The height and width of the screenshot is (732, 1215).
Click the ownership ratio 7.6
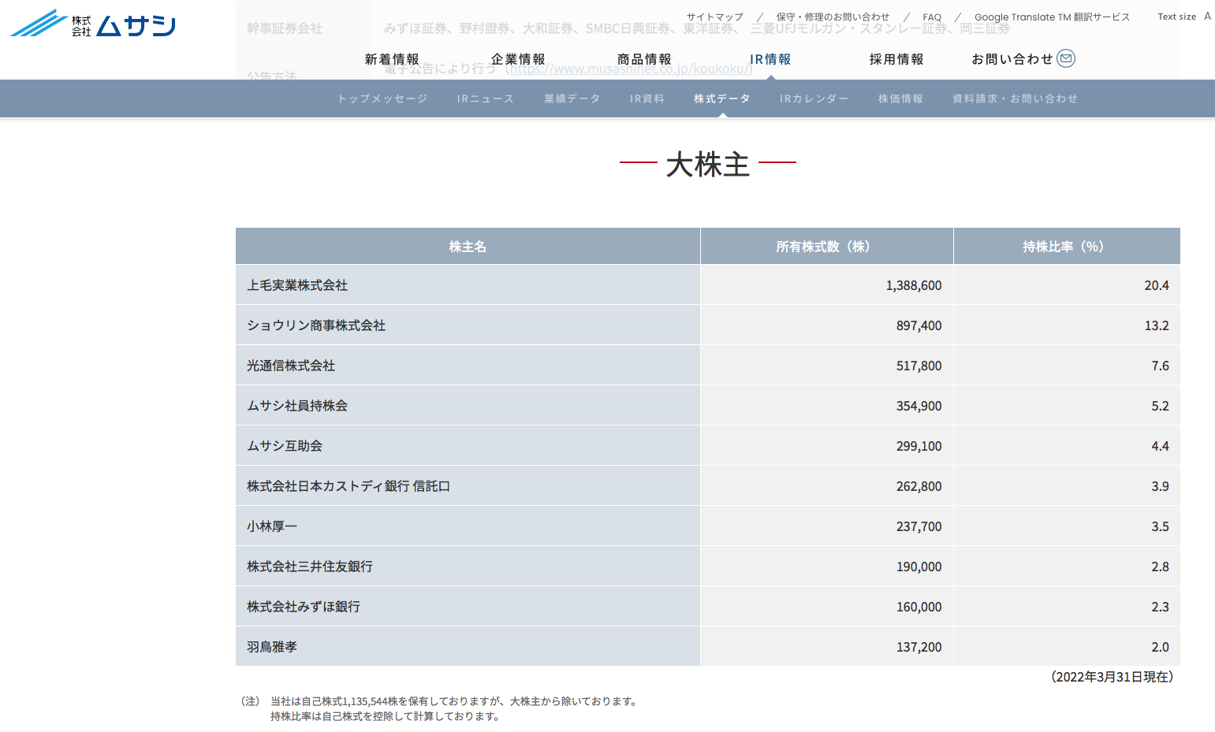(x=1160, y=366)
